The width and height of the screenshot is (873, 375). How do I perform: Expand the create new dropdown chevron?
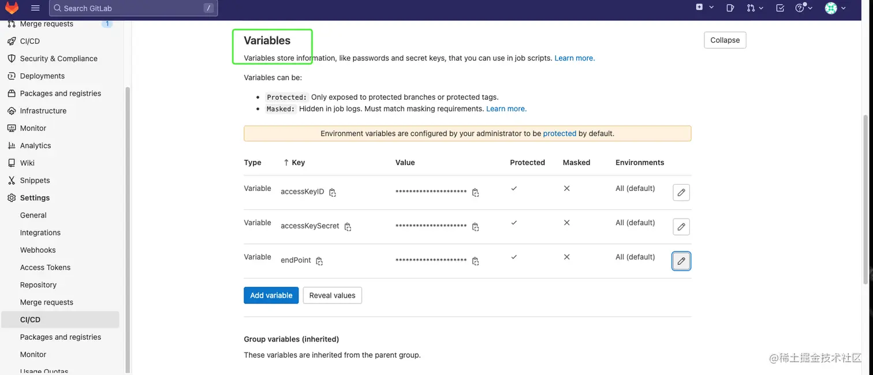[x=711, y=7]
